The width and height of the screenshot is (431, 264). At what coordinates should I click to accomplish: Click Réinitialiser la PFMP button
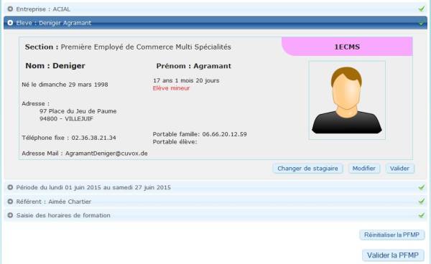click(x=391, y=235)
